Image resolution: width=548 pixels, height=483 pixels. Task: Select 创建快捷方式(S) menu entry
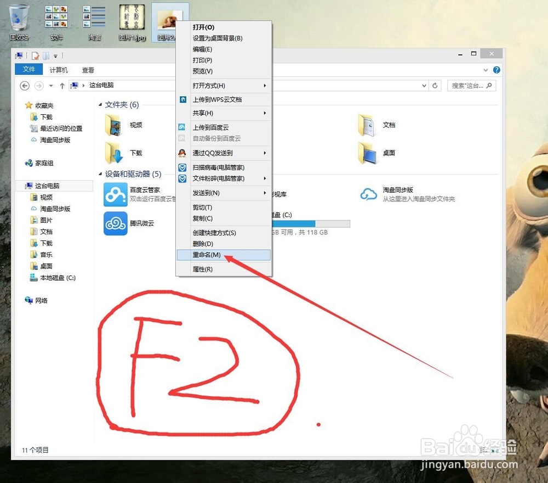pos(224,233)
